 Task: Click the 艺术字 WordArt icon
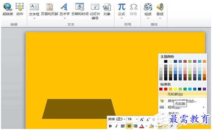coord(64,7)
